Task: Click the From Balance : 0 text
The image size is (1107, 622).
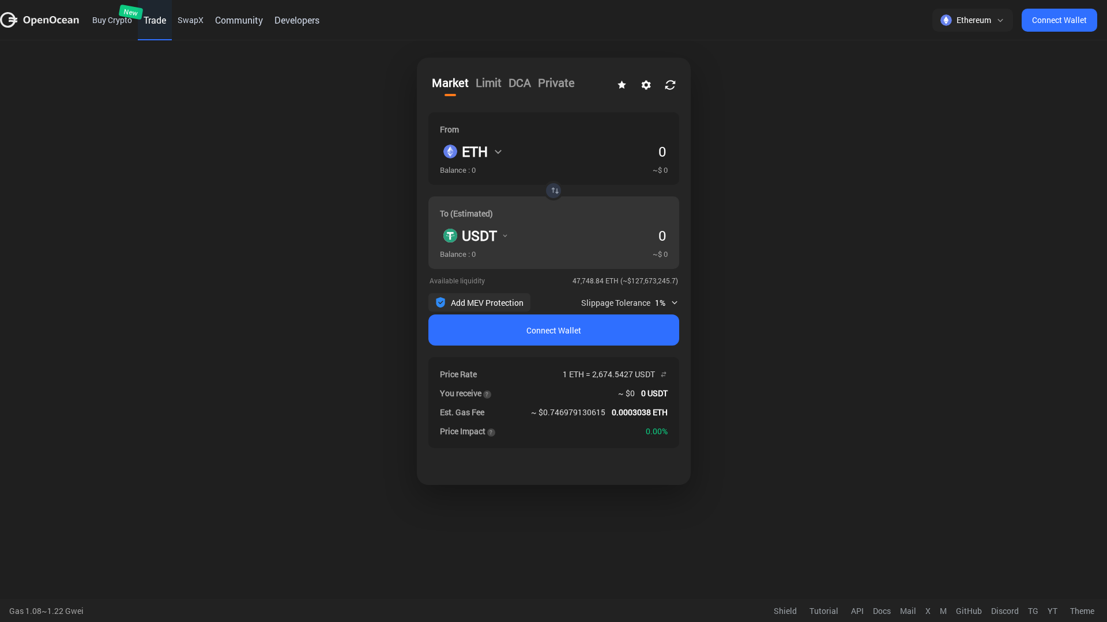Action: [458, 170]
